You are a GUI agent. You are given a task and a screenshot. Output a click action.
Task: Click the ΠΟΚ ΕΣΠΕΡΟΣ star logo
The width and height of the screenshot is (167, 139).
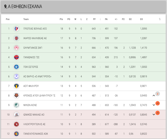pyautogui.click(x=16, y=67)
